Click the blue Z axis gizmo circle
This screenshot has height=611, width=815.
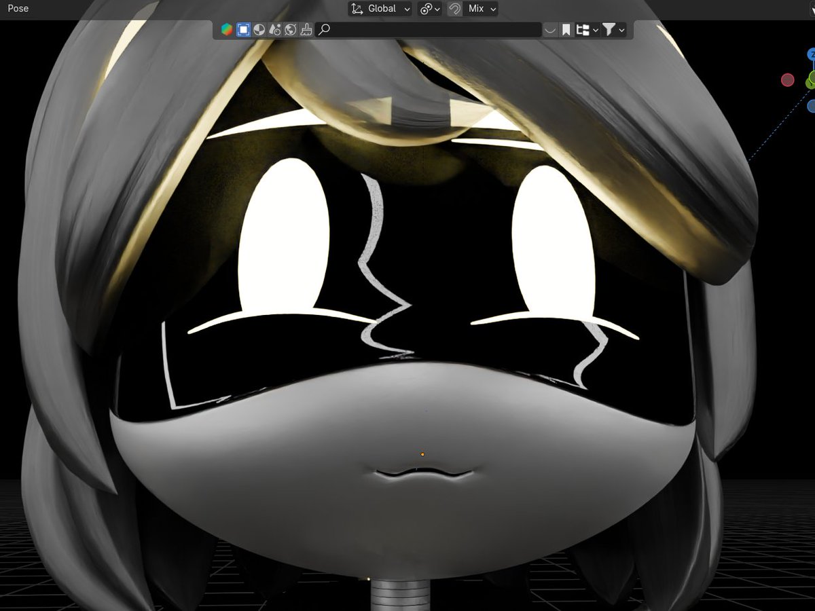(x=812, y=54)
